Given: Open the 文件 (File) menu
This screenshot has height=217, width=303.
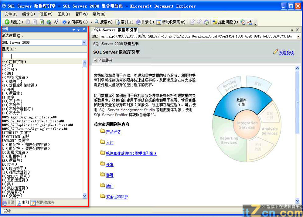Looking at the screenshot, I should click(x=11, y=14).
